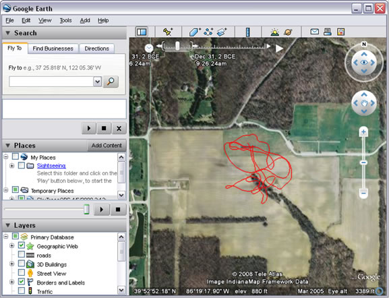
Task: Open the Help menu
Action: point(103,20)
